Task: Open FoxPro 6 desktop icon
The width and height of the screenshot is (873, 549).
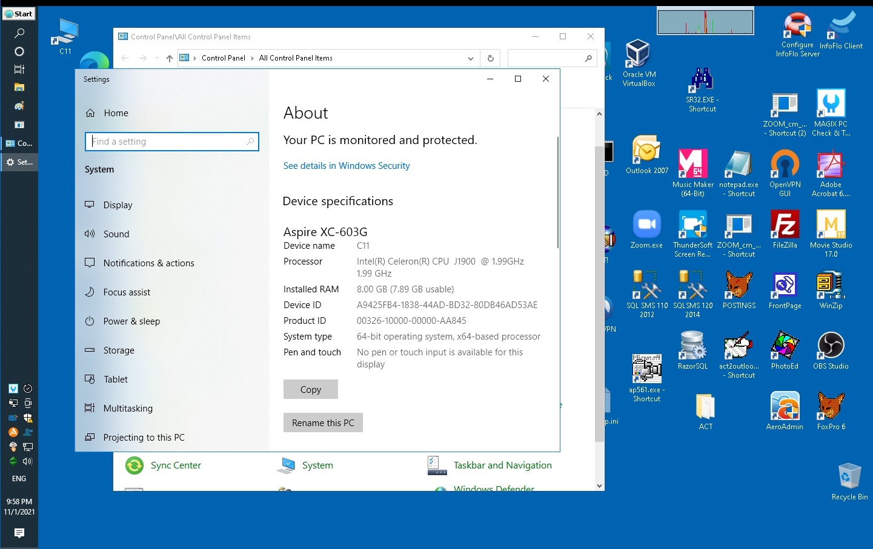Action: click(x=831, y=411)
